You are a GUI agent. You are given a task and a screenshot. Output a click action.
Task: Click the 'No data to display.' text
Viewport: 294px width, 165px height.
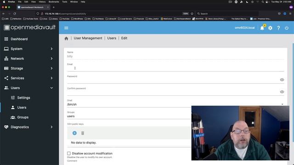[x=84, y=143]
